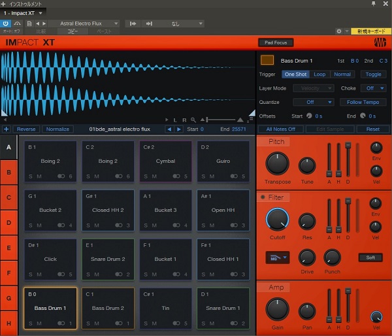Click the waveform zoom magnifier icon
392x336 pixels.
pos(193,120)
